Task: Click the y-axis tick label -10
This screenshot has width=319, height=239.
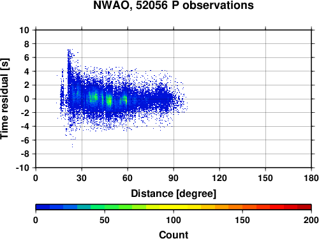Action: tap(22, 168)
